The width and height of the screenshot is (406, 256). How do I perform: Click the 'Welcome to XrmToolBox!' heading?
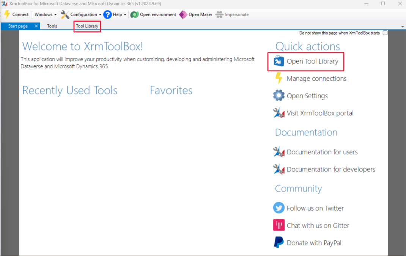click(83, 46)
